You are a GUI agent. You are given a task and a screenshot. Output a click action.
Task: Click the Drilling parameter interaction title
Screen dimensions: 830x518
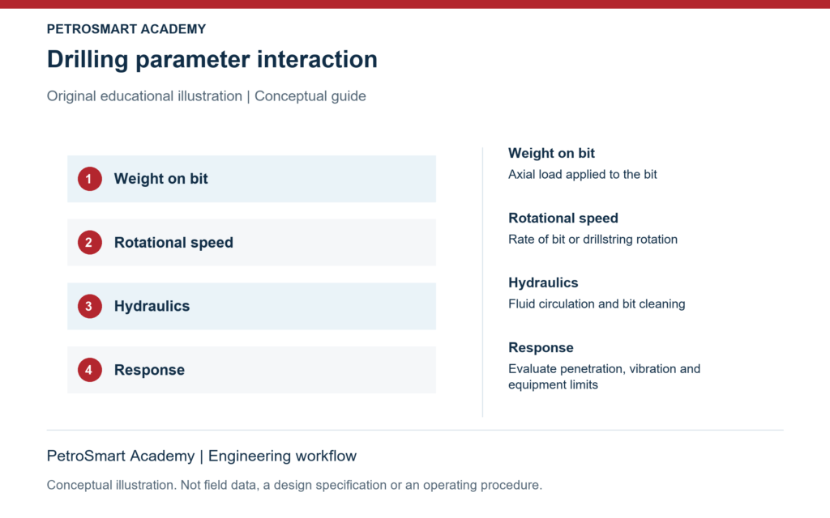212,59
